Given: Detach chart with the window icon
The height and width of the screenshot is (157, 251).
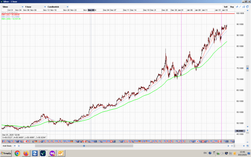Looking at the screenshot, I should (247, 7).
